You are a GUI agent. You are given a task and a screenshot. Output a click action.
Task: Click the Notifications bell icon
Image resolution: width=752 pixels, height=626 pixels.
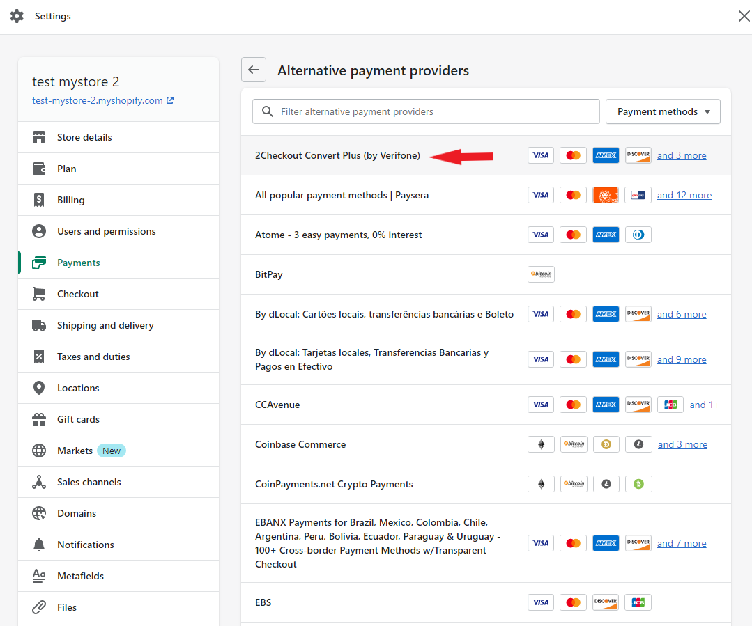(x=40, y=545)
